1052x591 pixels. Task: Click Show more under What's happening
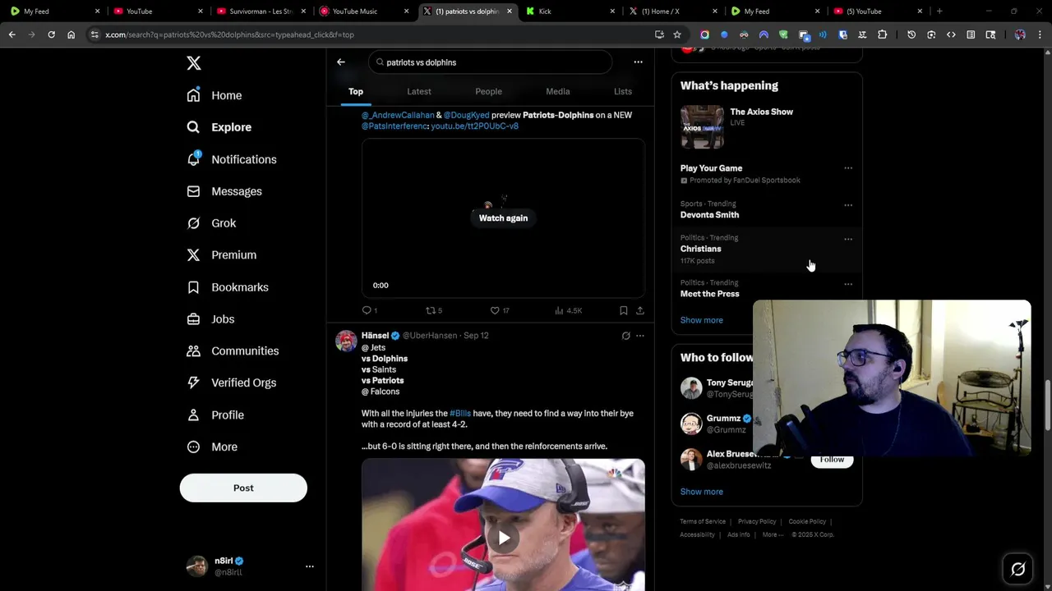pyautogui.click(x=702, y=320)
